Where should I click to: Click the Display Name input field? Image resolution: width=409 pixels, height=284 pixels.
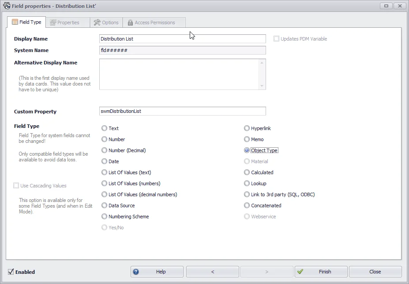pyautogui.click(x=183, y=39)
